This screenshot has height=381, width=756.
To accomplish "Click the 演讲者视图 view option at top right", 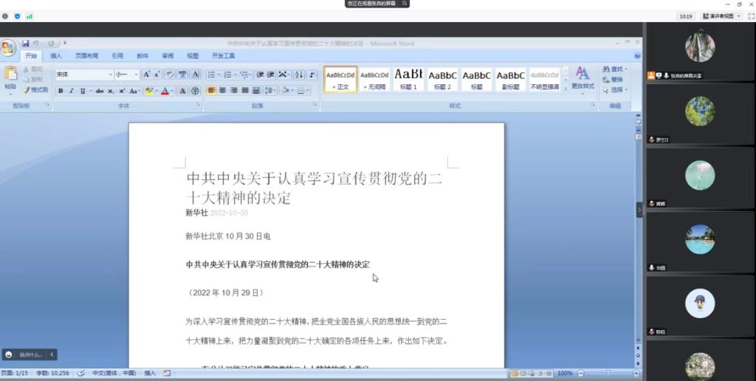I will (718, 16).
